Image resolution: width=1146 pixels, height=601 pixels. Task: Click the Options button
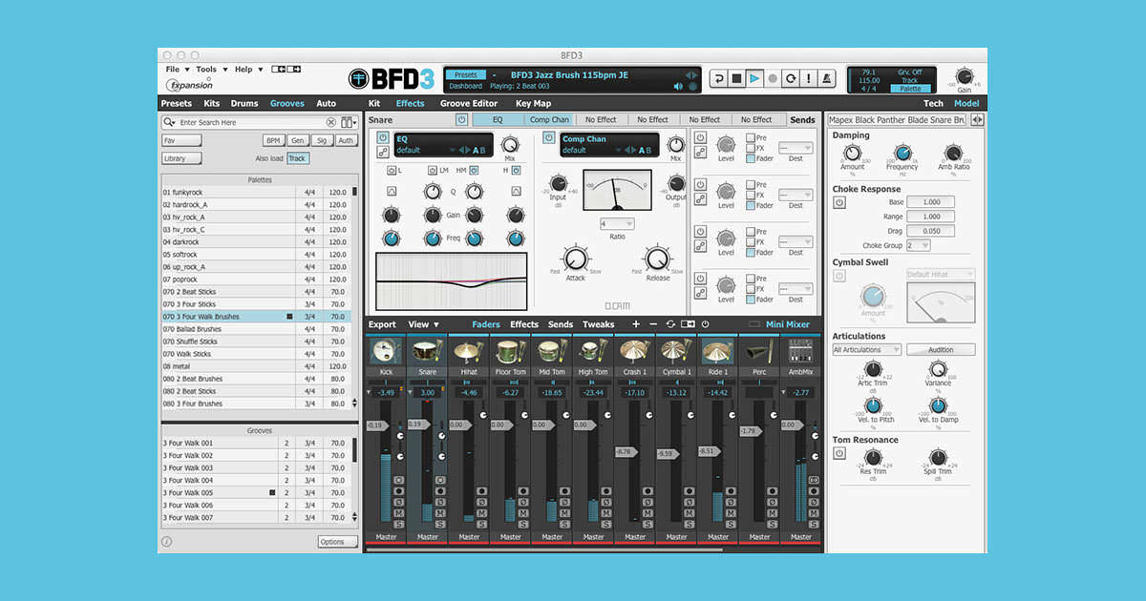pyautogui.click(x=338, y=542)
